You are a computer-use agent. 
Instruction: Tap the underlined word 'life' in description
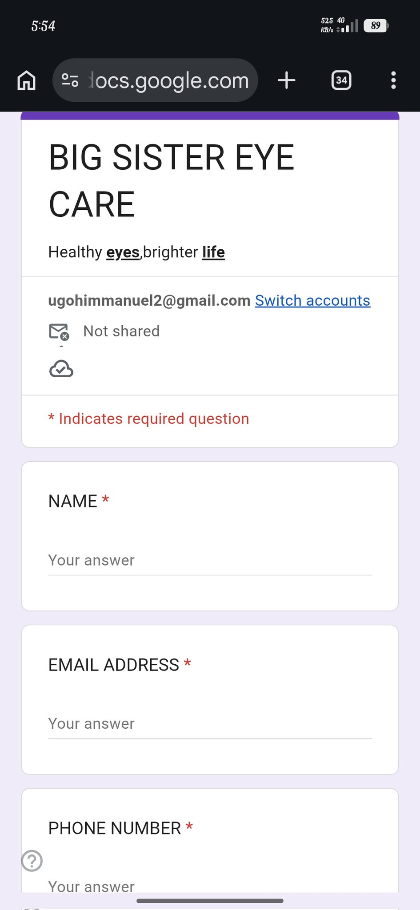(213, 252)
